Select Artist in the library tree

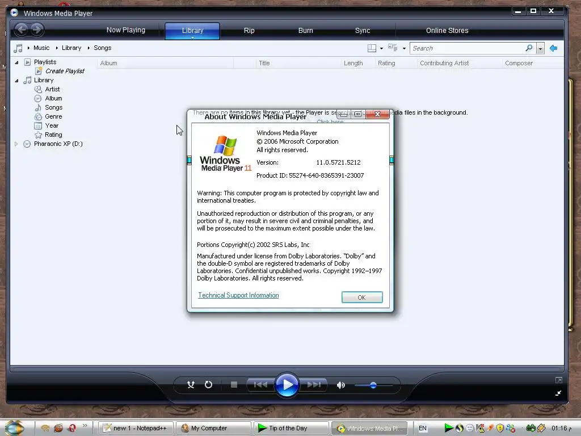pyautogui.click(x=52, y=89)
